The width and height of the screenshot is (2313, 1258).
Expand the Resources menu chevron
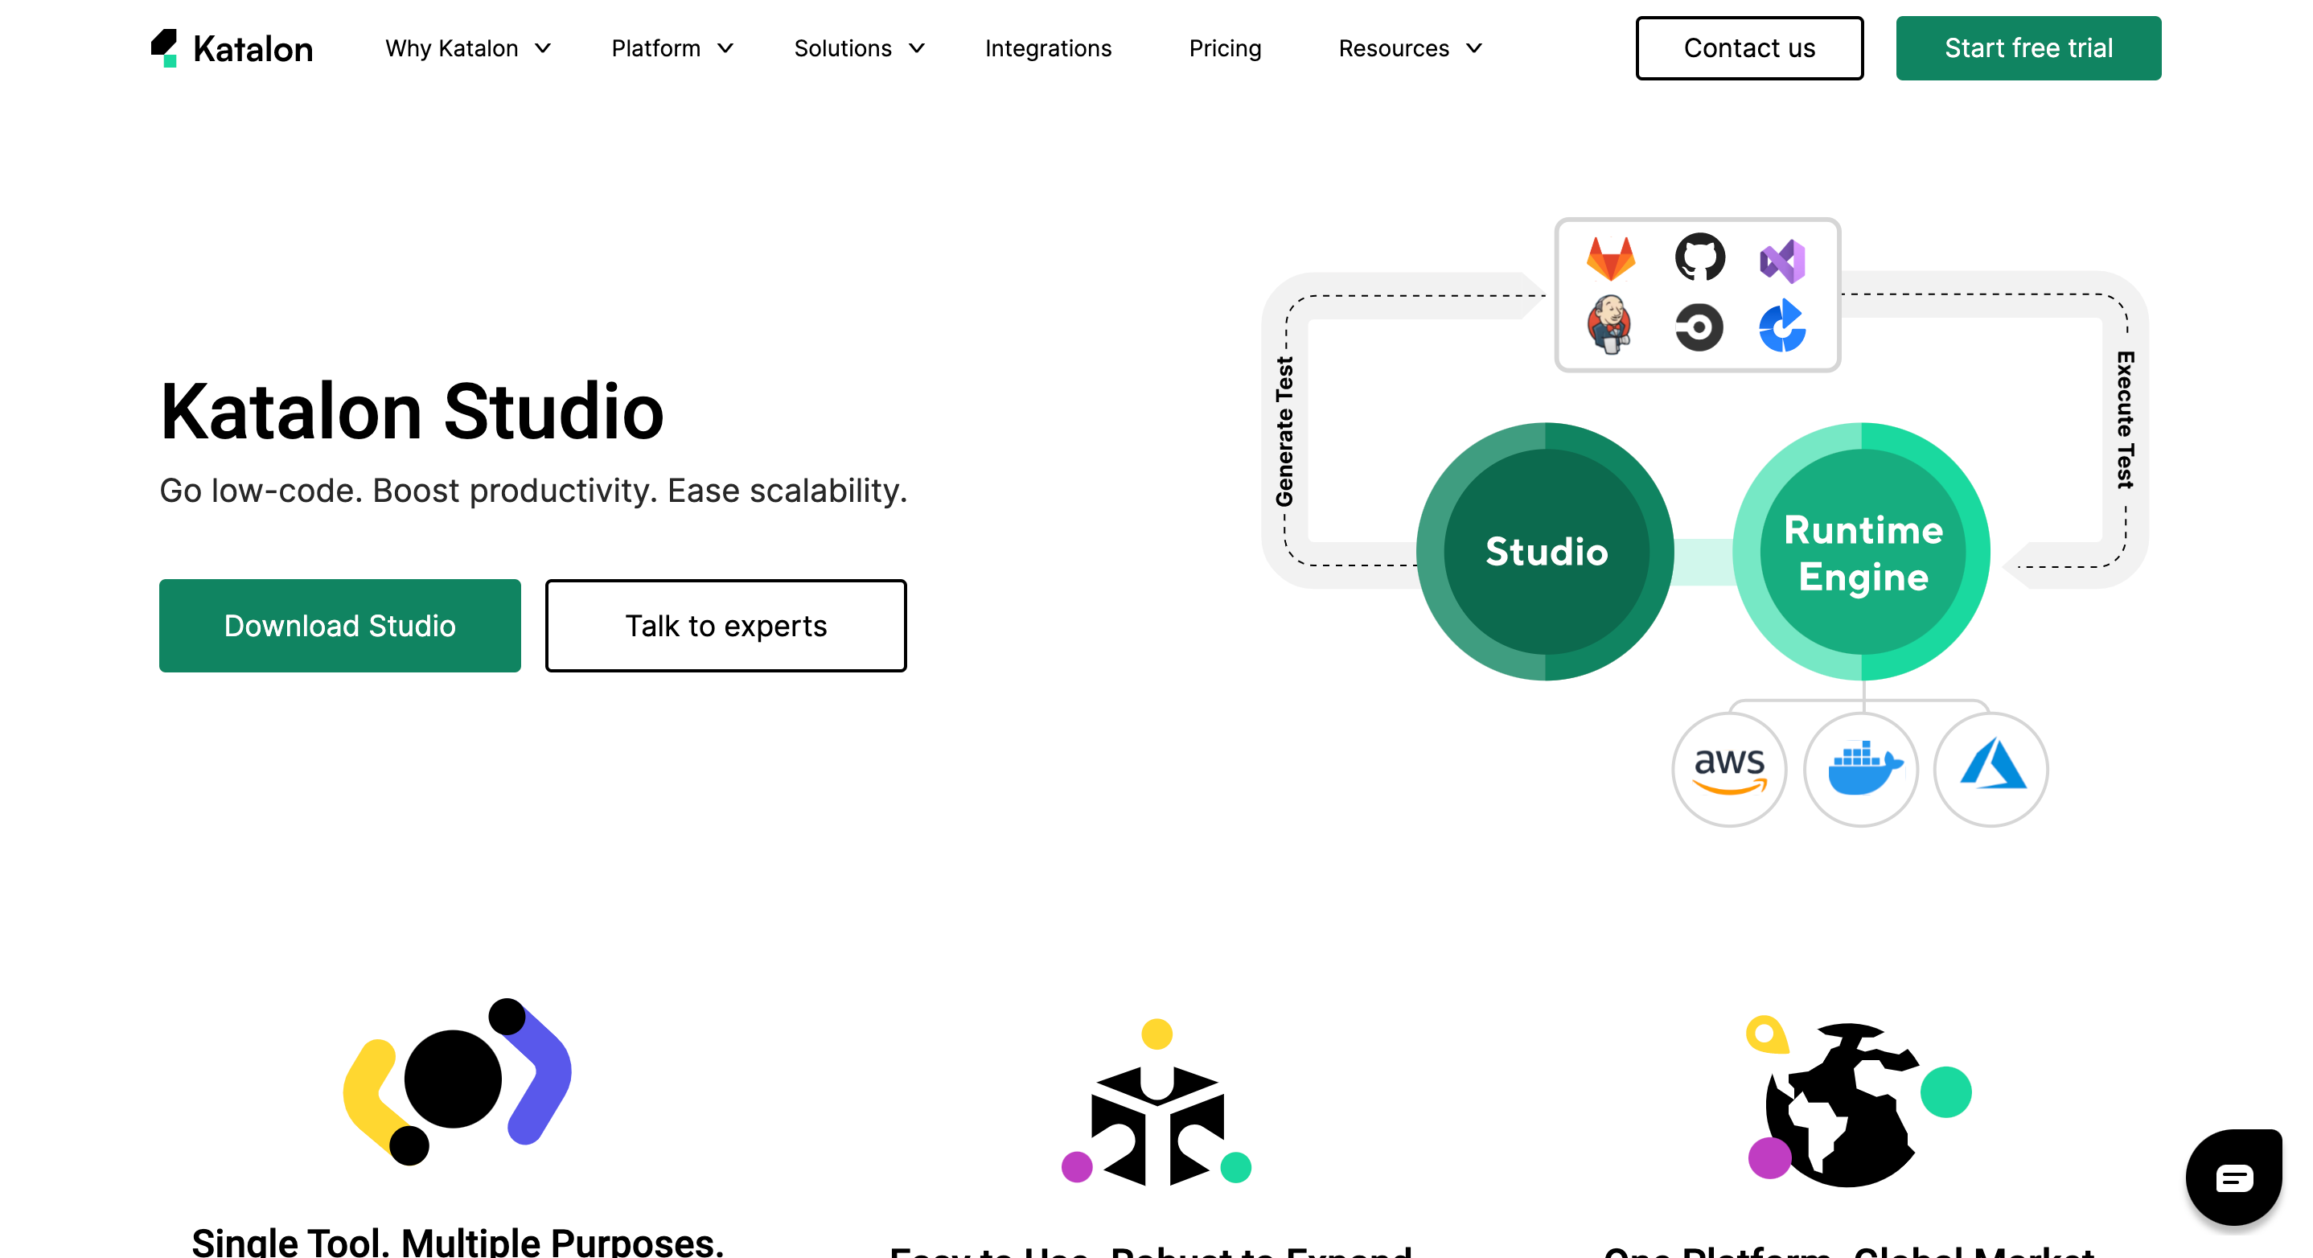tap(1474, 48)
